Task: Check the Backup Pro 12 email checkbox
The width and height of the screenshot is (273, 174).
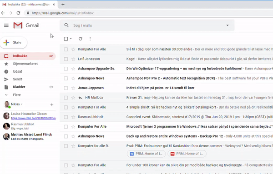Action: click(x=66, y=136)
